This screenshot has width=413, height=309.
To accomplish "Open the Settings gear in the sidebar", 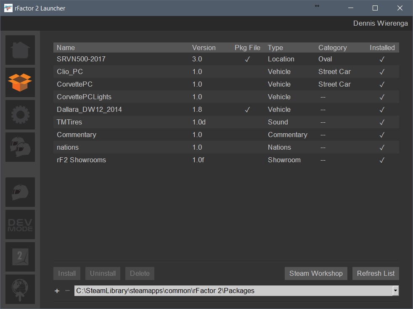I will coord(20,115).
